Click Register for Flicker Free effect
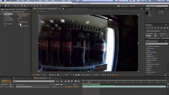 pos(25,14)
